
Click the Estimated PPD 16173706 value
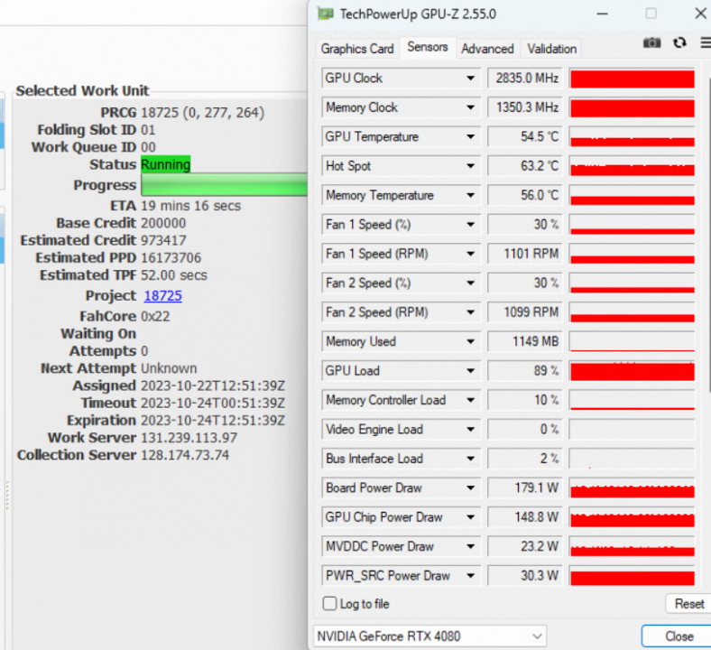[171, 257]
